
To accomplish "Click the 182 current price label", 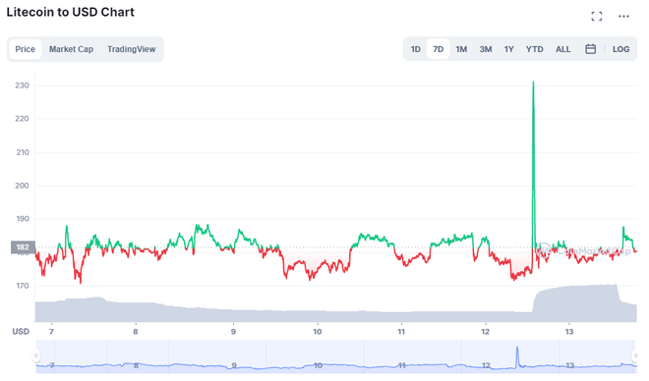I will [x=23, y=247].
